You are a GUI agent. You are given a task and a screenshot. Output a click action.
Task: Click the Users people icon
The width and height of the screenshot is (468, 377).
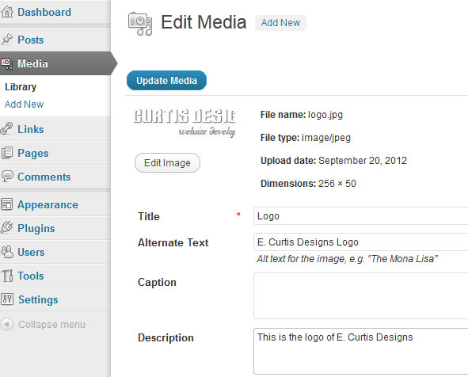[7, 252]
